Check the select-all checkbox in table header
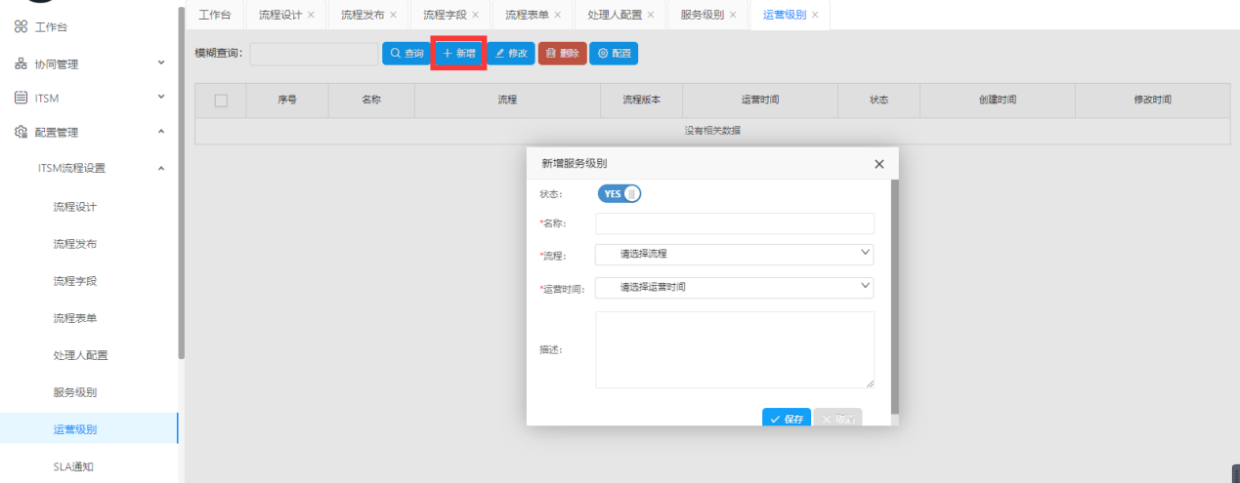 [221, 101]
